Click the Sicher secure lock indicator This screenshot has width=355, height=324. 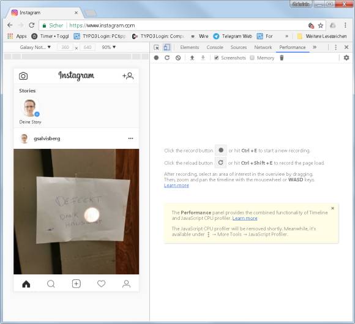53,25
